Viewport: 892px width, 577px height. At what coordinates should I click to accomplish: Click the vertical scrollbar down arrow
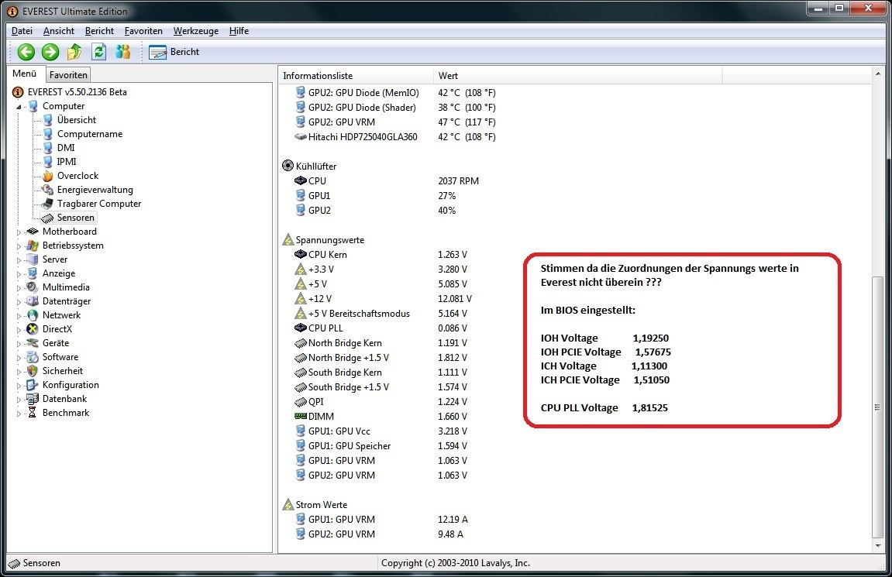877,546
